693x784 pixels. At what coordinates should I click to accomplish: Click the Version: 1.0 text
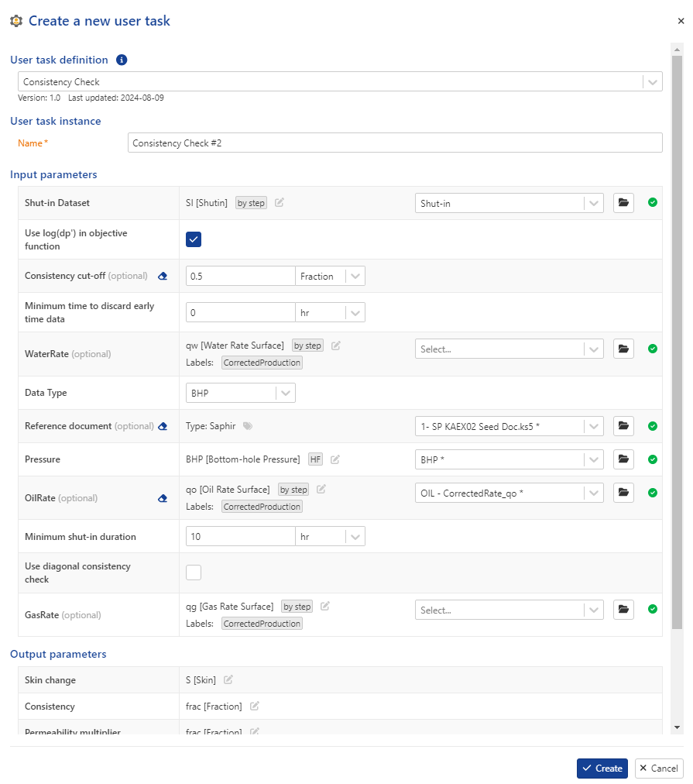tap(39, 98)
